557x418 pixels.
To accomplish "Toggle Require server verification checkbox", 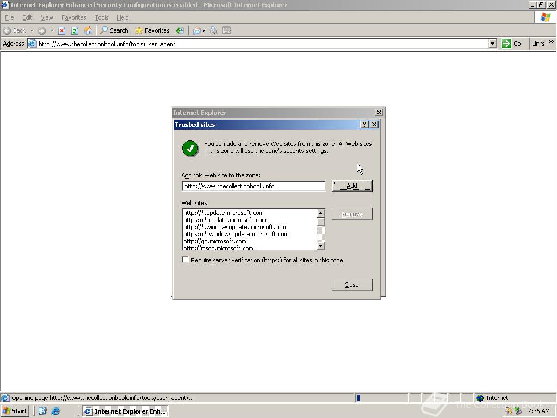I will pyautogui.click(x=185, y=260).
